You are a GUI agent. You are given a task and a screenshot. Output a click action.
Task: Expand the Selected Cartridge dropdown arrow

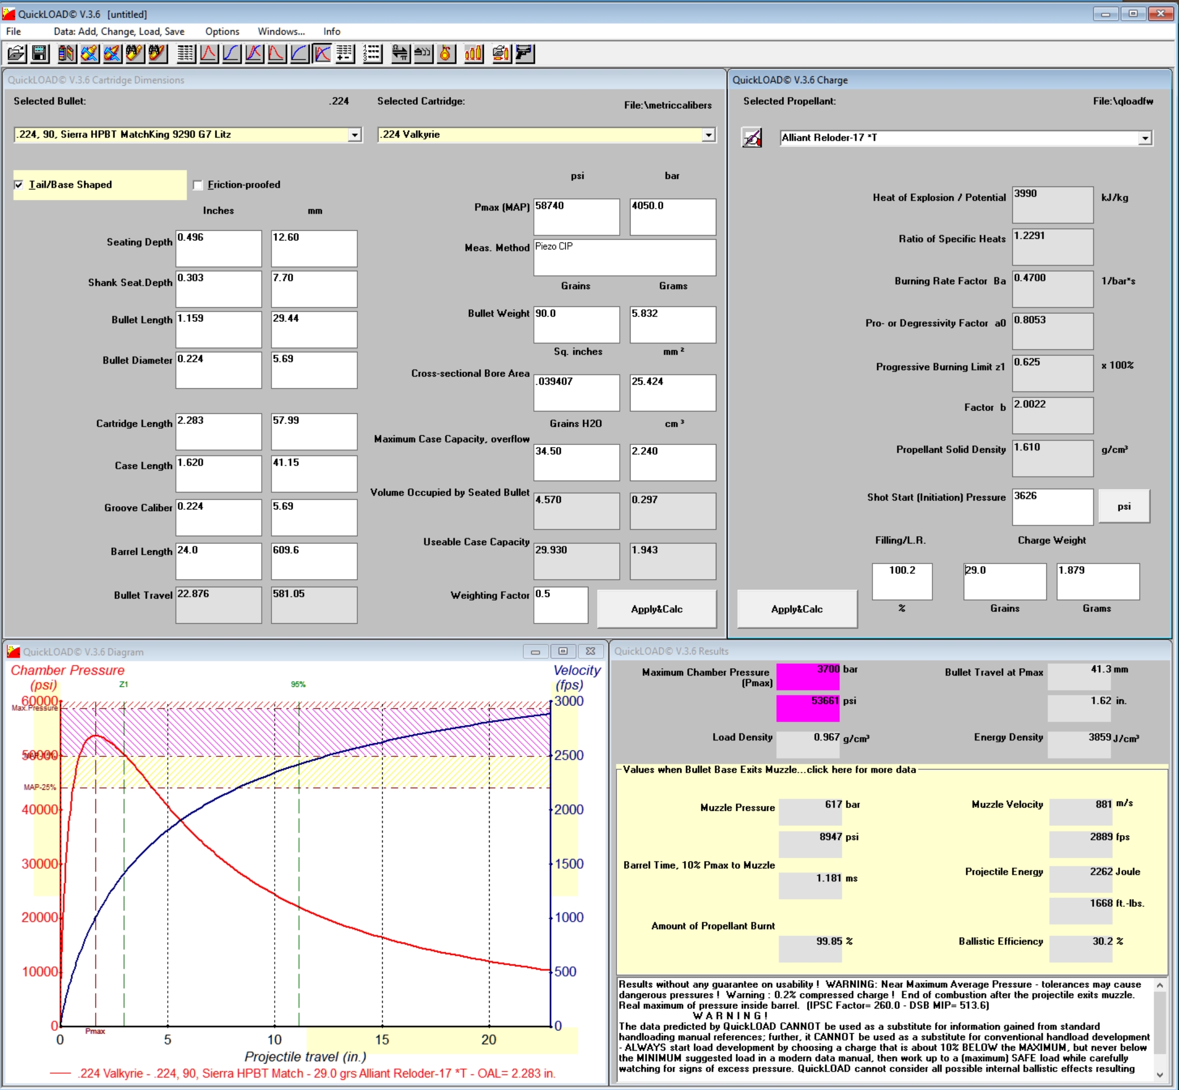pyautogui.click(x=708, y=134)
